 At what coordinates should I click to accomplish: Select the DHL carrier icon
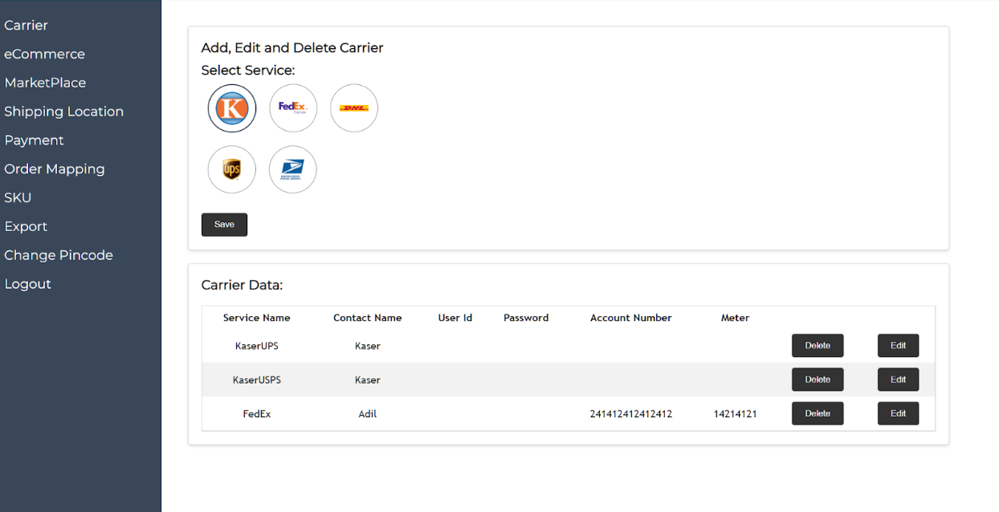pyautogui.click(x=354, y=108)
